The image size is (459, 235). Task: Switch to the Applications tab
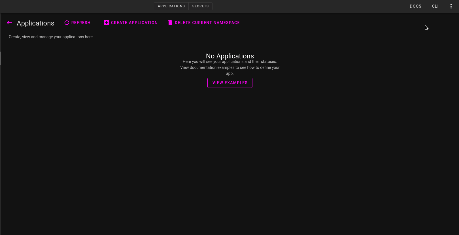171,6
